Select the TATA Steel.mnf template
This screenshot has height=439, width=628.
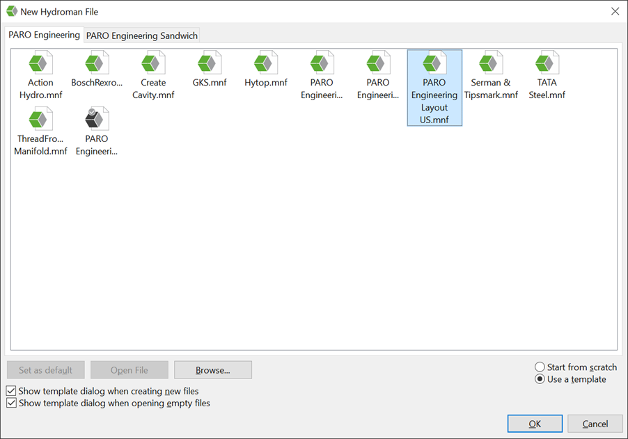pos(547,75)
